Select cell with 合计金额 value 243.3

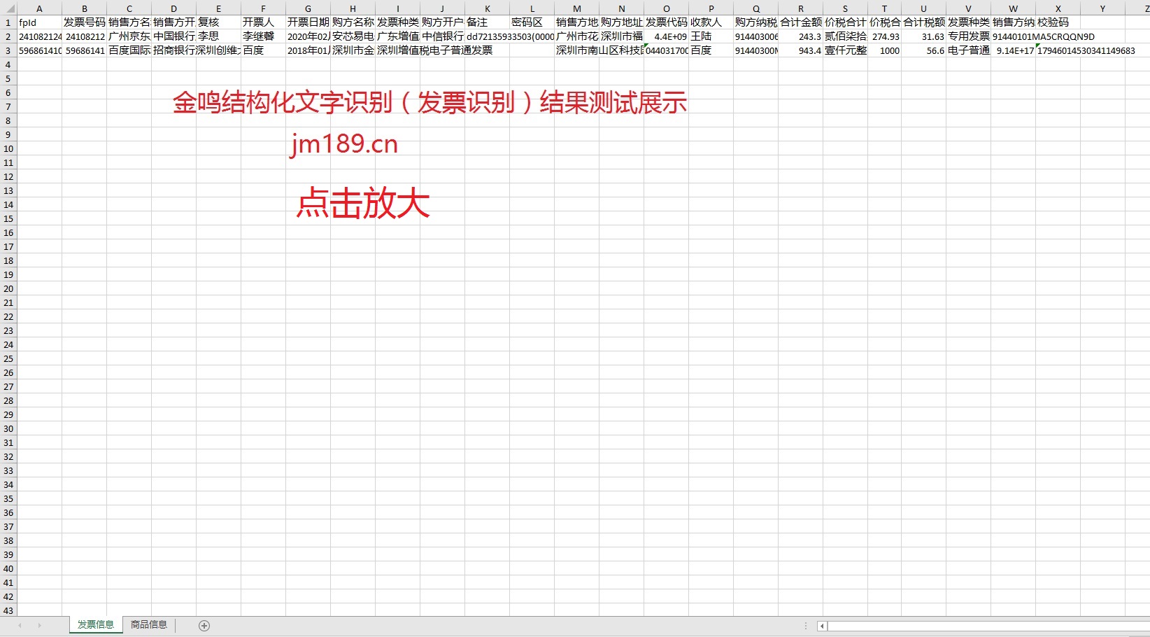[800, 36]
